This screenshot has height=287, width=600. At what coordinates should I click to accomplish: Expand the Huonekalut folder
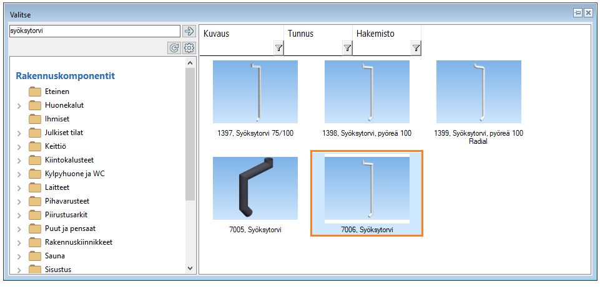click(x=19, y=106)
